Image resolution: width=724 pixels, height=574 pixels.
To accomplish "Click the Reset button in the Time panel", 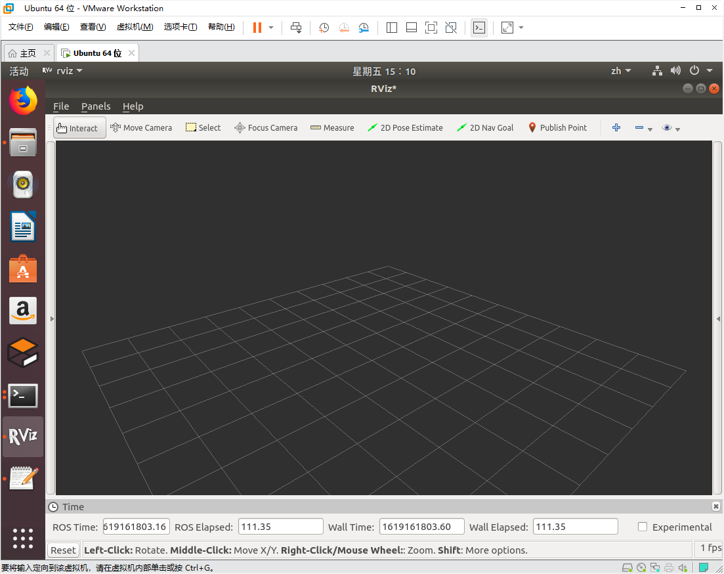I will [63, 550].
